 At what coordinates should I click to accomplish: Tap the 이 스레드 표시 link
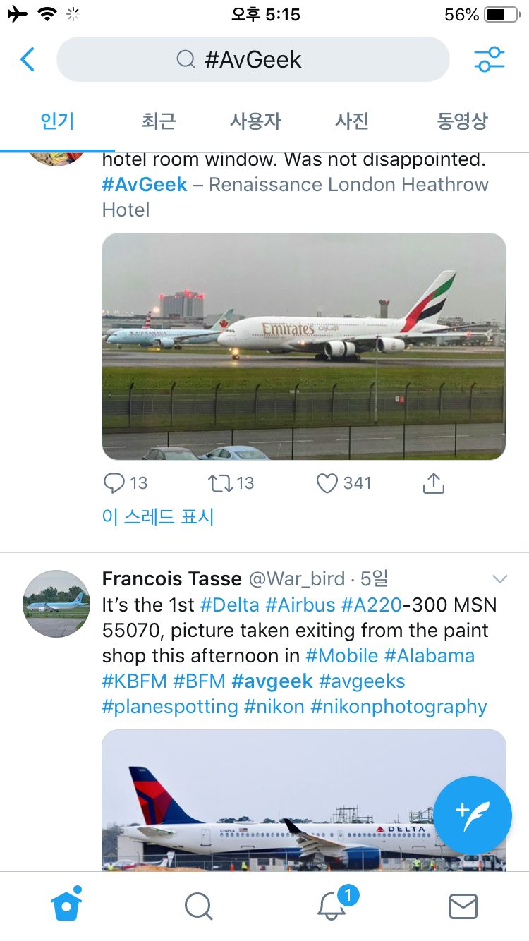click(157, 517)
